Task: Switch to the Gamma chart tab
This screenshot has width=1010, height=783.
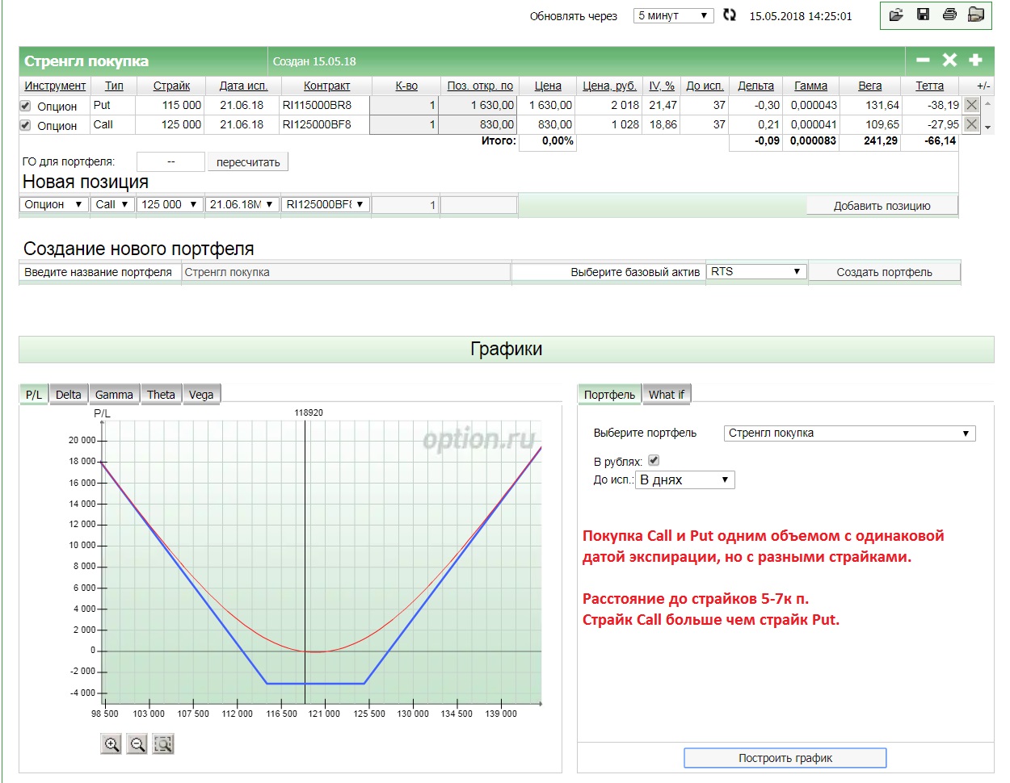Action: click(114, 395)
